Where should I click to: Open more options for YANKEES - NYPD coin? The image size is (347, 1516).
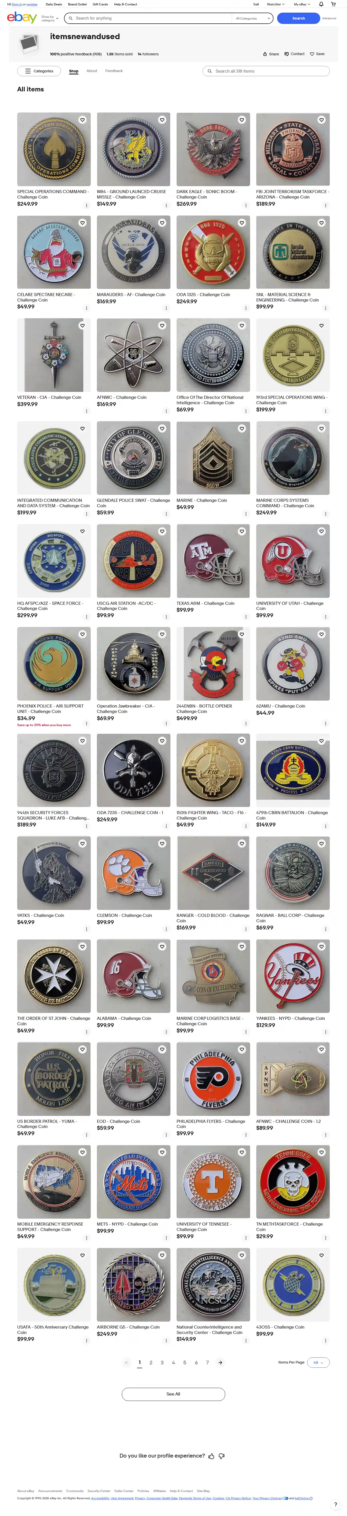click(326, 1032)
